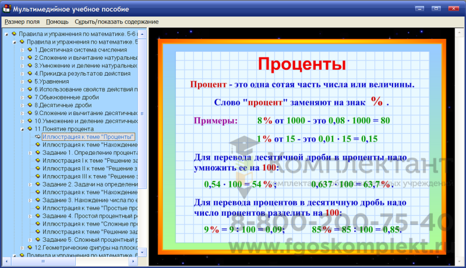Minimize the application window
Image resolution: width=466 pixels, height=268 pixels.
coord(419,8)
